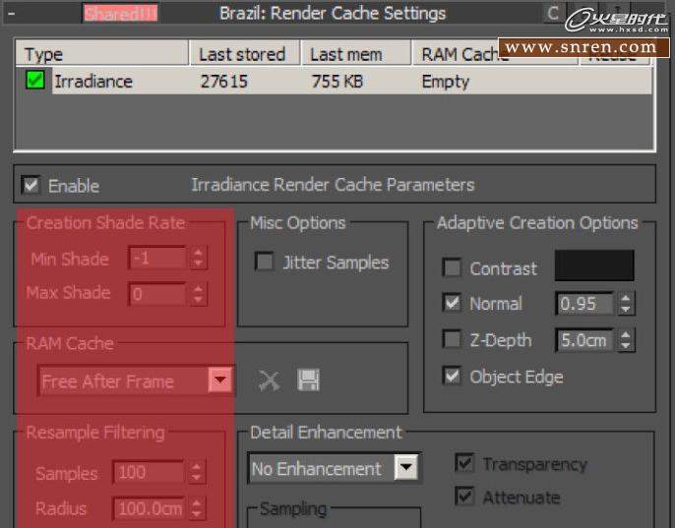Click the Max Shade spinner arrows
The height and width of the screenshot is (528, 675).
point(198,294)
